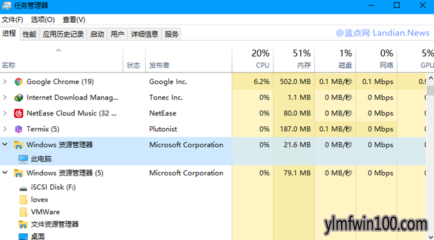Open the 查看(V) menu

point(74,20)
